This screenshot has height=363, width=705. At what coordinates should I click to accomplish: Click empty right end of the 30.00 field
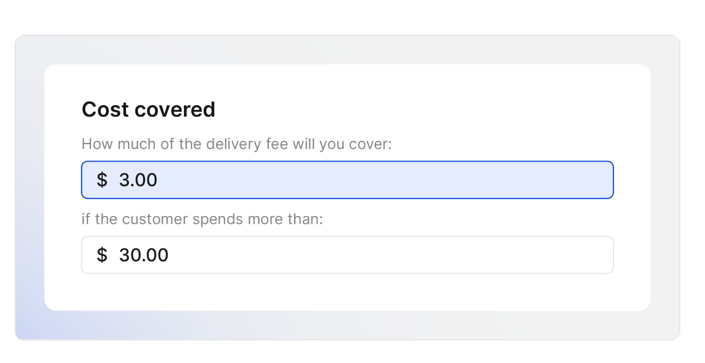tap(575, 255)
